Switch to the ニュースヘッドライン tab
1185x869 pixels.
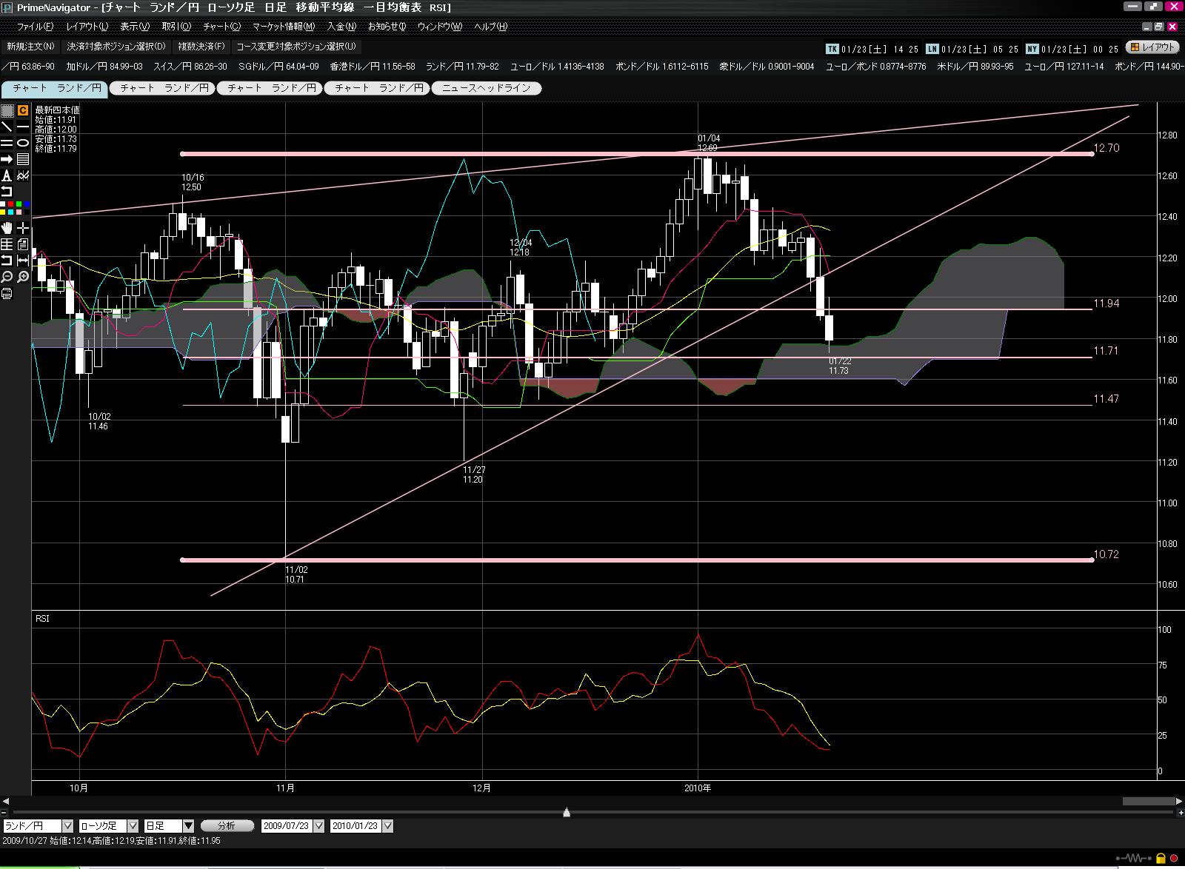click(487, 88)
